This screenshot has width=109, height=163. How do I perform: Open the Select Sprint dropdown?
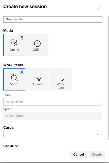[53, 116]
